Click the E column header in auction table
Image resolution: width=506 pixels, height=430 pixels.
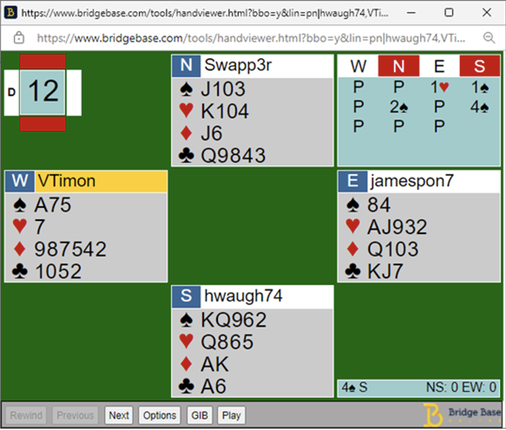(x=439, y=66)
